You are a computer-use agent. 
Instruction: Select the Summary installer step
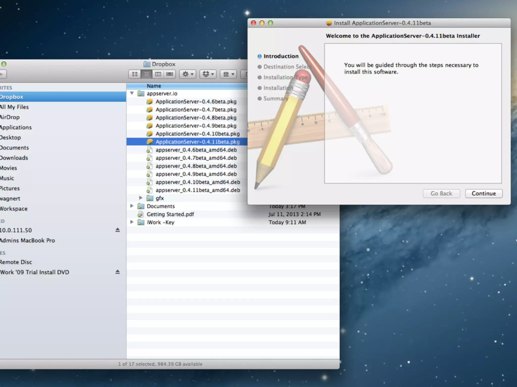273,98
